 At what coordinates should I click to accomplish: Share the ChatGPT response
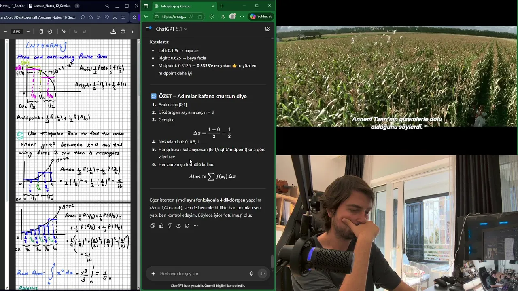178,226
